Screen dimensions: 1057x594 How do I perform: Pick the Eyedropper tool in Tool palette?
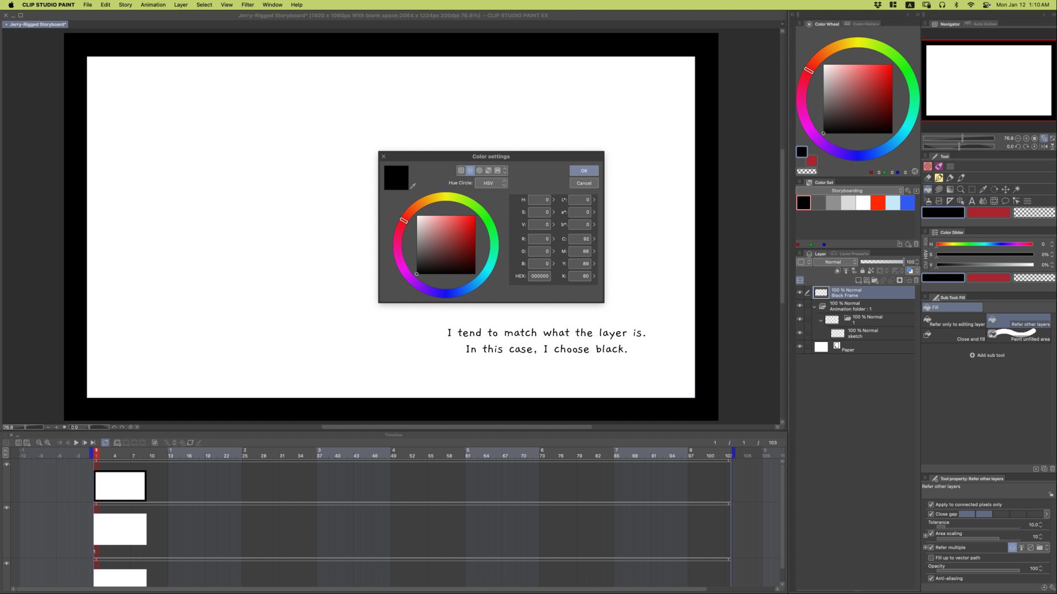(x=983, y=190)
